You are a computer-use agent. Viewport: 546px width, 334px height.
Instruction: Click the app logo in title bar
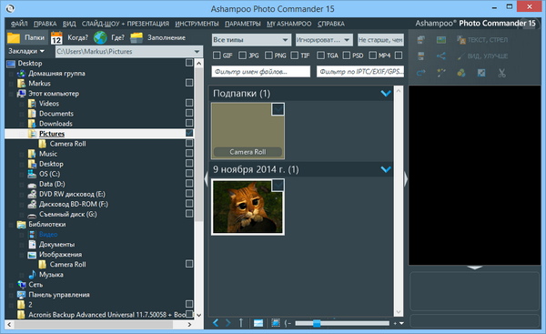pos(10,8)
